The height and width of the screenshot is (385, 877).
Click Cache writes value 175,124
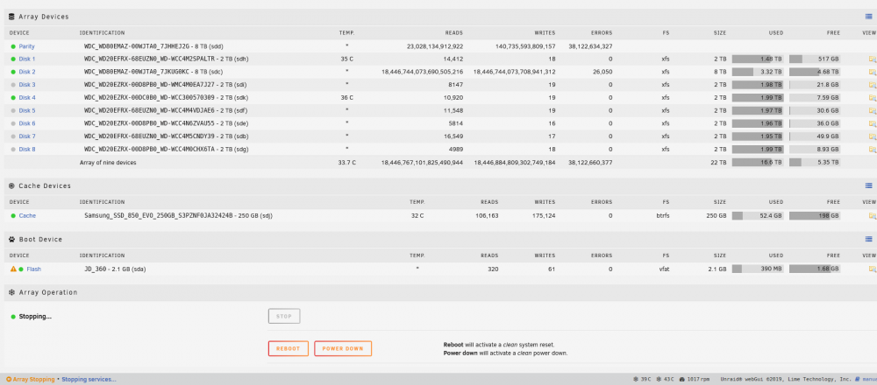544,215
